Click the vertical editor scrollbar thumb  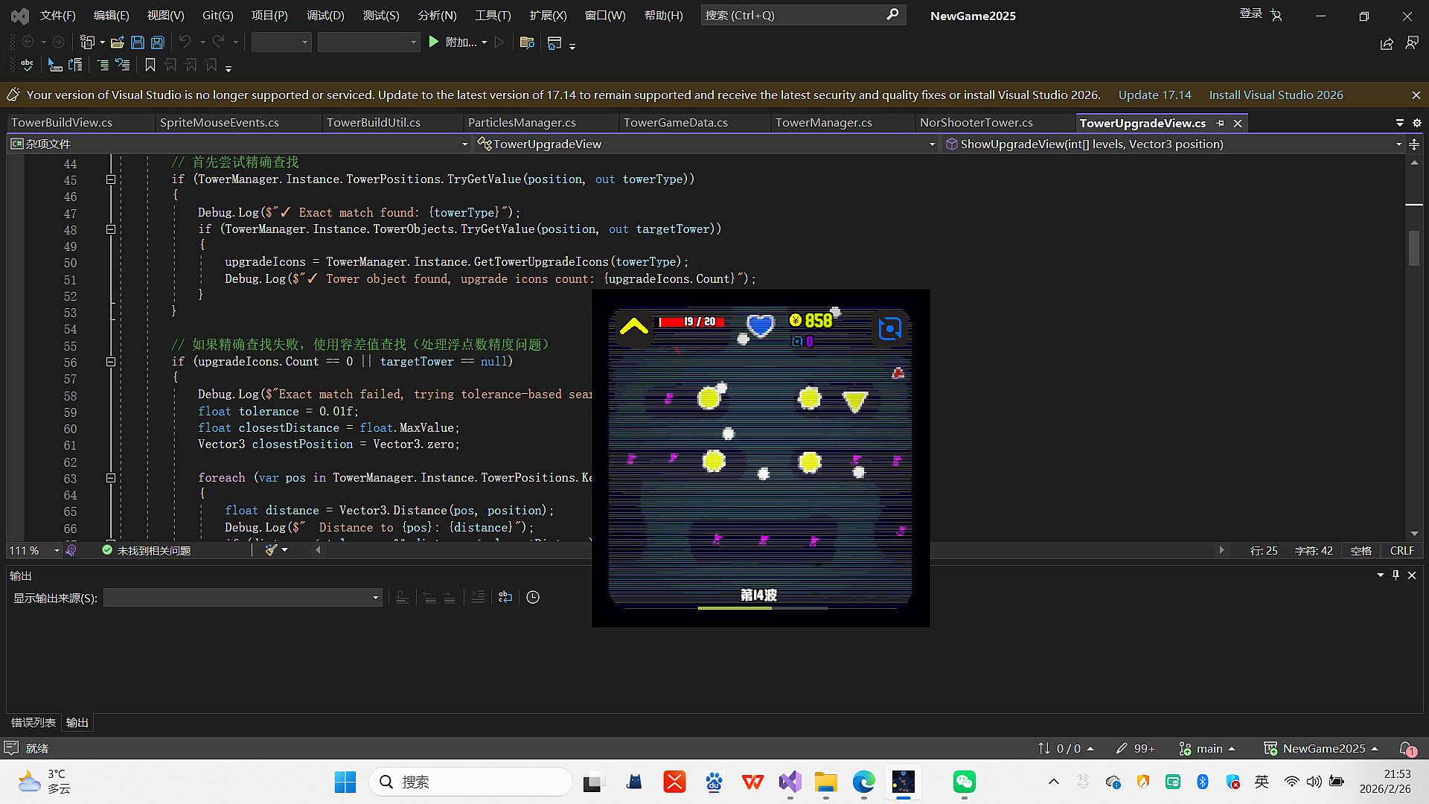(1413, 248)
